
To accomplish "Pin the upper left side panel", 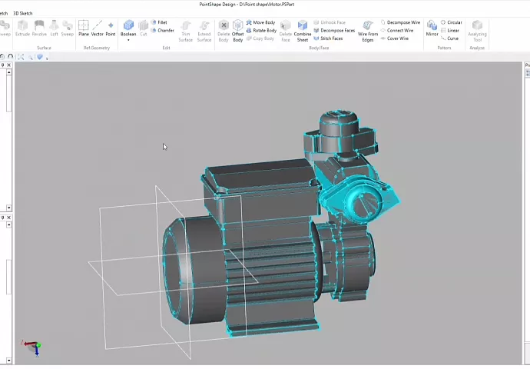I will [x=3, y=65].
